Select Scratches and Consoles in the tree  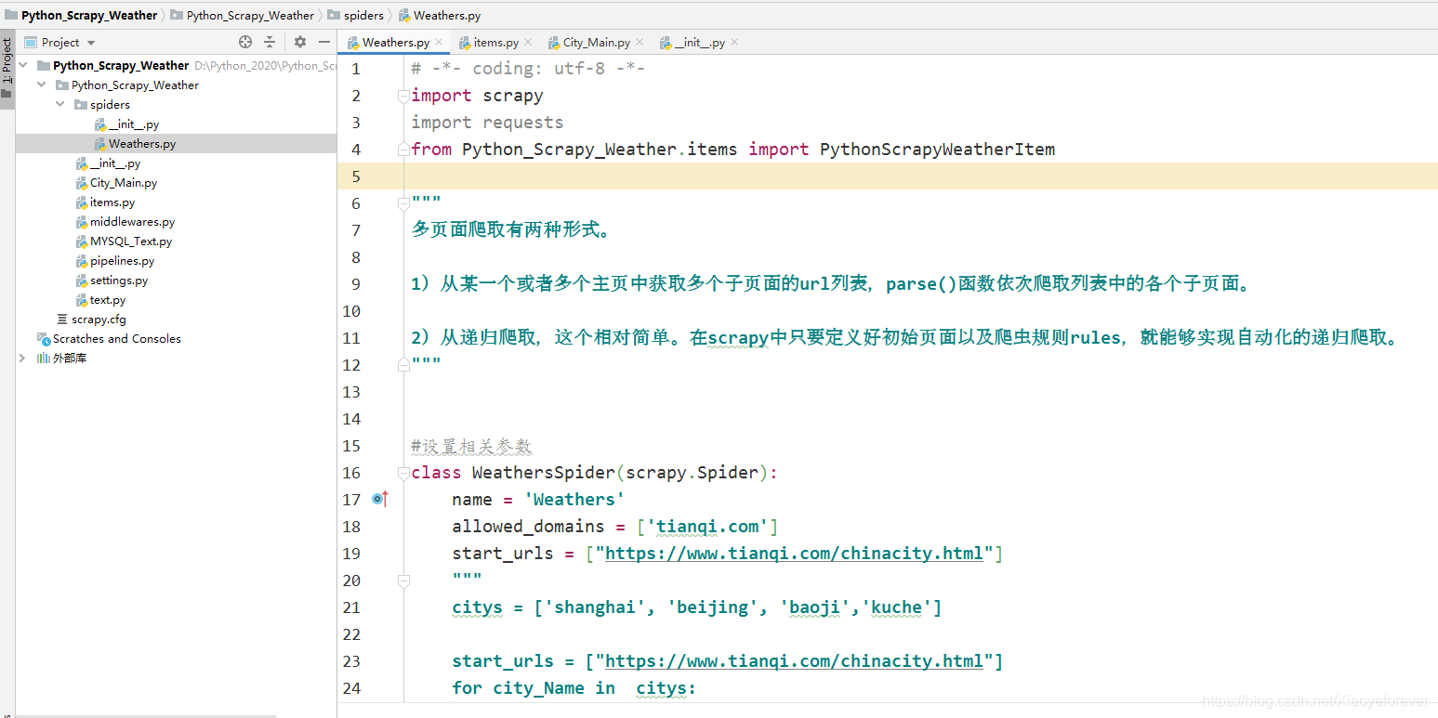pos(109,339)
